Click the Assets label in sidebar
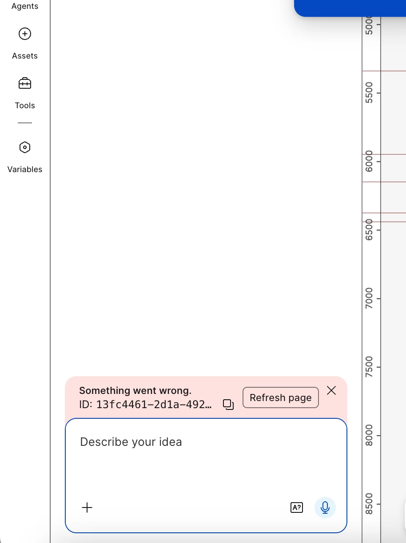Image resolution: width=406 pixels, height=543 pixels. (x=25, y=56)
